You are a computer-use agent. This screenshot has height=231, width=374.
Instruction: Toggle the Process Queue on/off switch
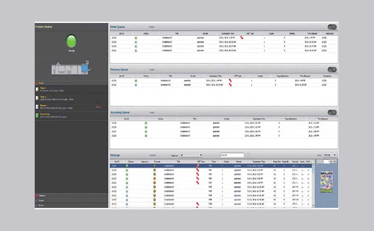(x=332, y=69)
